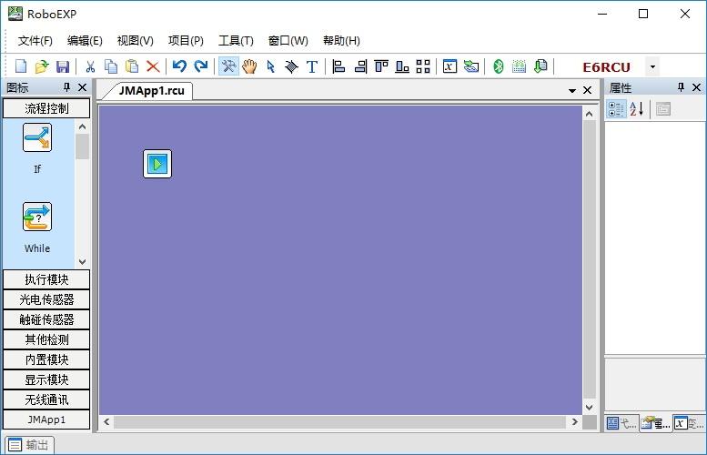The image size is (707, 455).
Task: Click the memory chip icon in toolbar
Action: tap(519, 66)
